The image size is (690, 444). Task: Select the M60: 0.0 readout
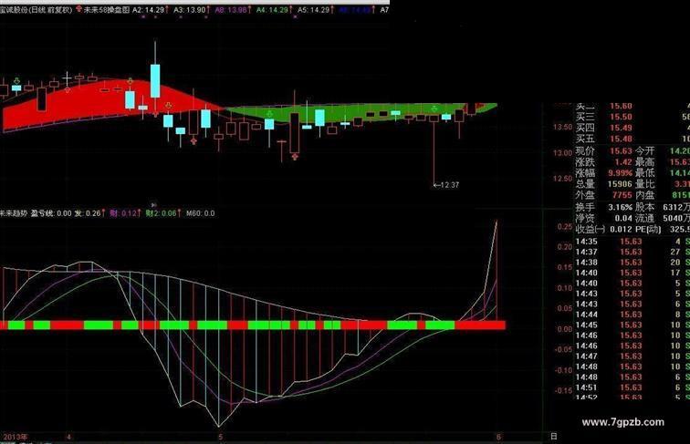click(x=201, y=213)
